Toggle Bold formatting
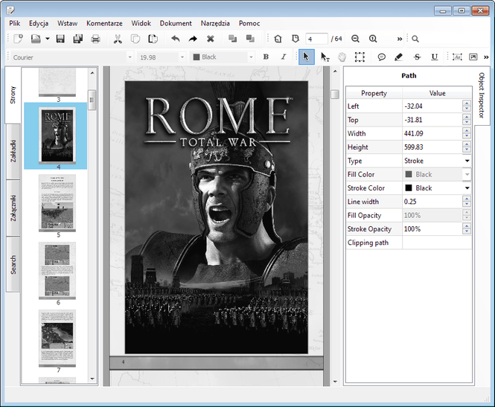The height and width of the screenshot is (407, 495). (266, 57)
